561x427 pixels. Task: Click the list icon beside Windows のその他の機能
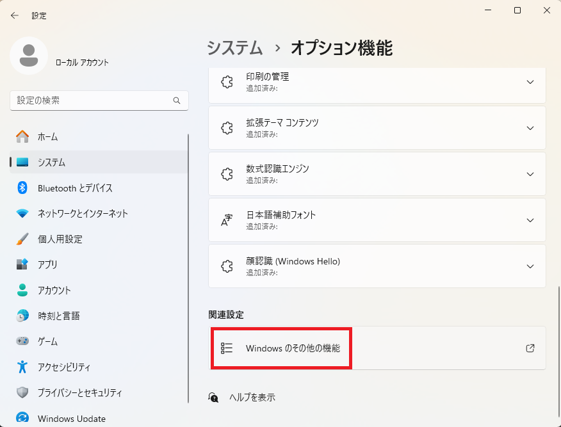click(x=227, y=348)
